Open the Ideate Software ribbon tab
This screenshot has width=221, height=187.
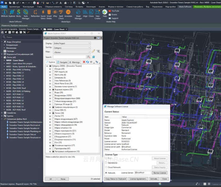[x=185, y=7]
